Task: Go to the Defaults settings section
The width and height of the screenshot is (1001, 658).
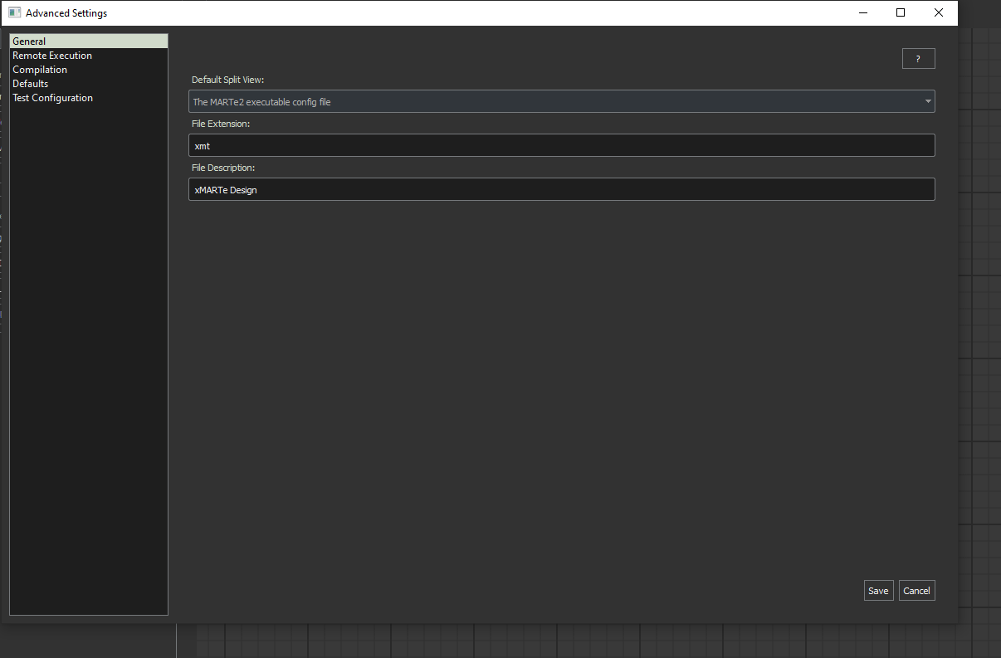Action: pyautogui.click(x=31, y=84)
